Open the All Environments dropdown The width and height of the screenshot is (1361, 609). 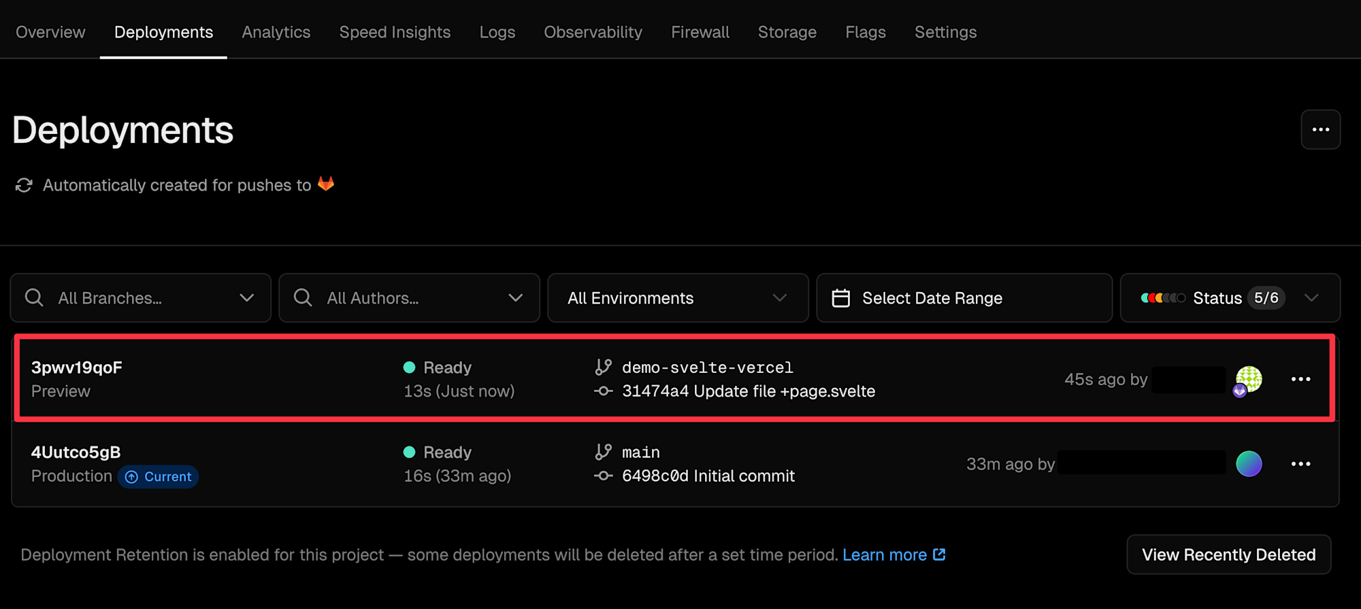click(x=678, y=298)
